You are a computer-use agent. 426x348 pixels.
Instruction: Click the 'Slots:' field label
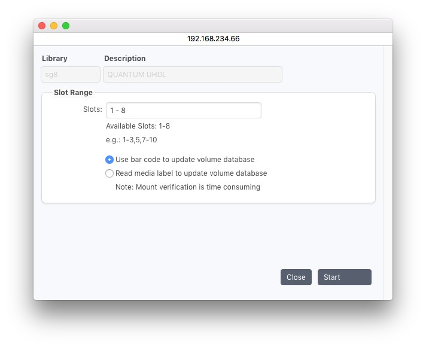(93, 109)
